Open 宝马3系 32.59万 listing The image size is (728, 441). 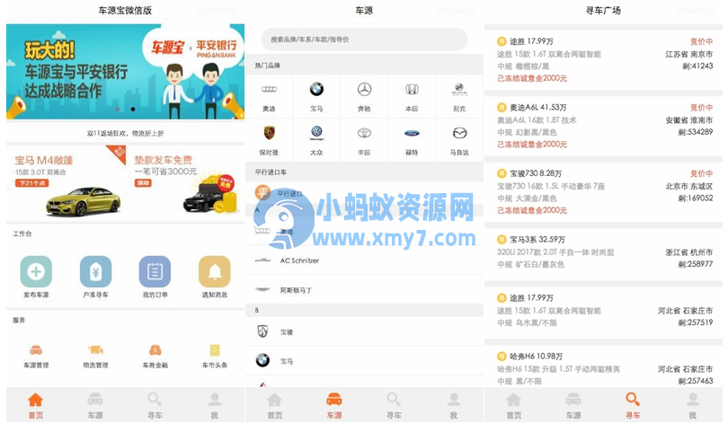pyautogui.click(x=604, y=253)
